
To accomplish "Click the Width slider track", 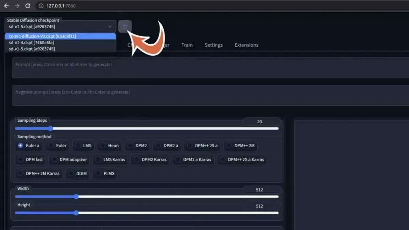I will coord(147,197).
